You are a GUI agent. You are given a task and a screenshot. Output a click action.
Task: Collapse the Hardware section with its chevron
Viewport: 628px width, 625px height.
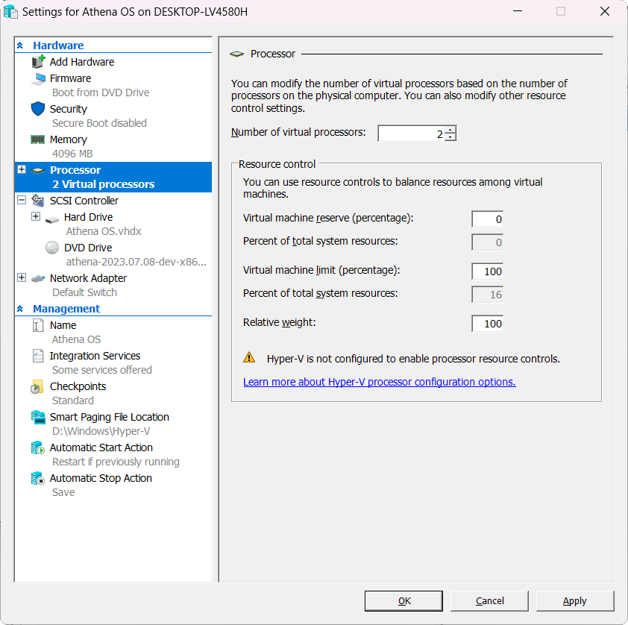[x=22, y=45]
